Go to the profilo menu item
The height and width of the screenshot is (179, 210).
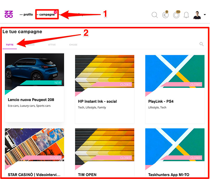click(26, 14)
